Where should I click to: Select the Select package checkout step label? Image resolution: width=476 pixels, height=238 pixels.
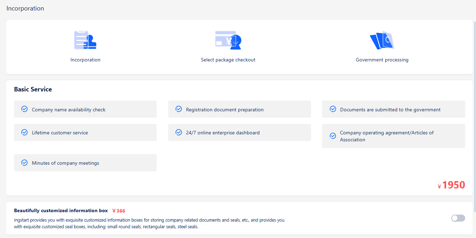click(x=228, y=60)
